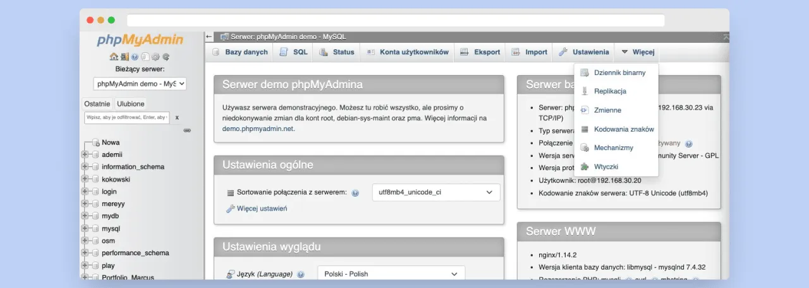Click the Zmienne menu icon
This screenshot has height=288, width=809.
(x=585, y=110)
